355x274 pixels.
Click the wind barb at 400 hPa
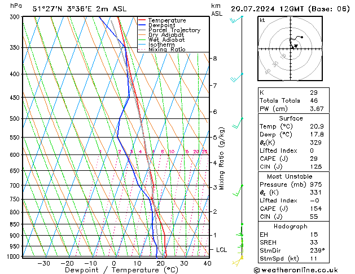(236, 78)
